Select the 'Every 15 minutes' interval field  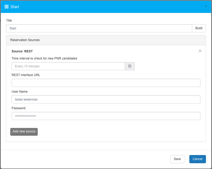(68, 66)
